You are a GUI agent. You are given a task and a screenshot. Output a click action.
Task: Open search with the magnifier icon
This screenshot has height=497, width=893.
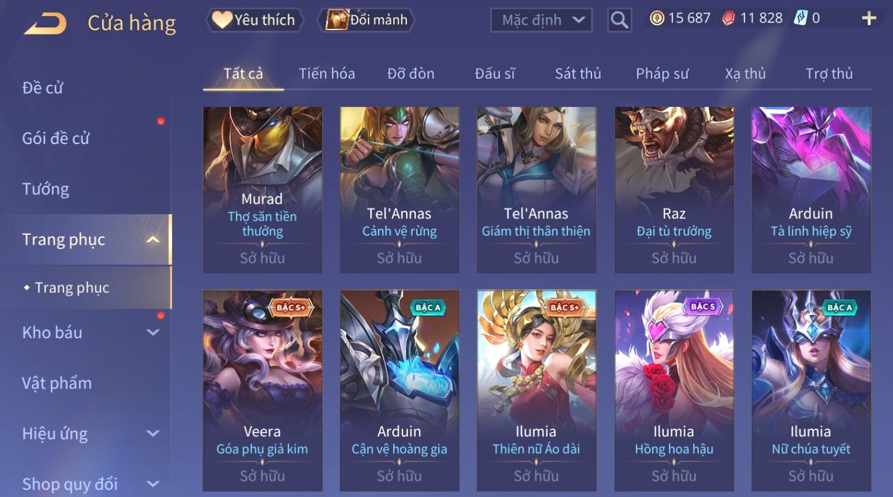(x=619, y=20)
